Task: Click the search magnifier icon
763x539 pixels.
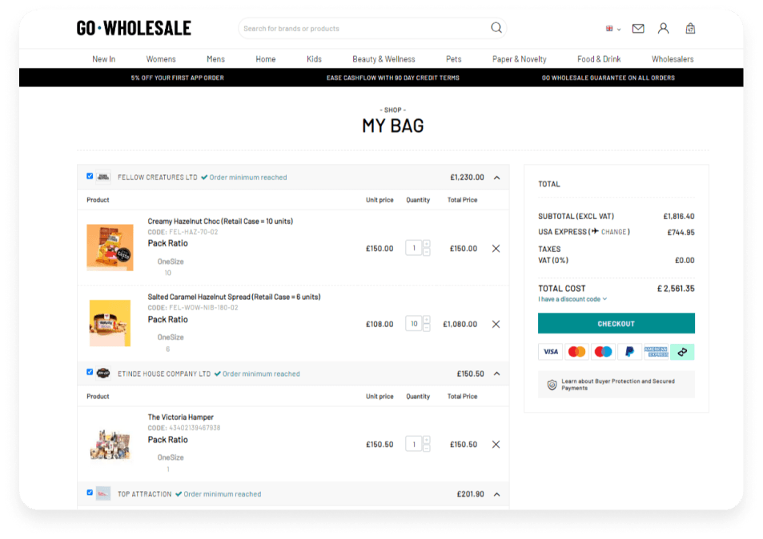Action: point(496,28)
